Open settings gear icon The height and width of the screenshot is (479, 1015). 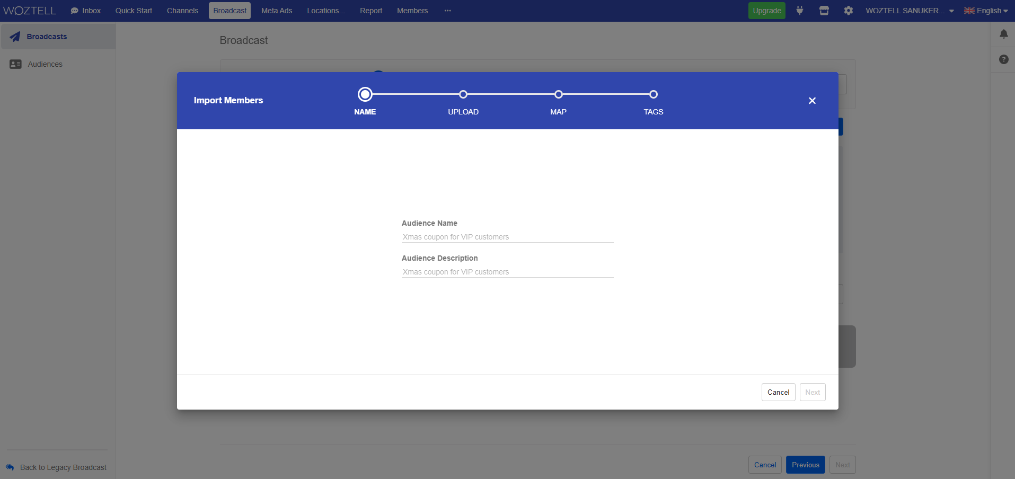click(848, 11)
